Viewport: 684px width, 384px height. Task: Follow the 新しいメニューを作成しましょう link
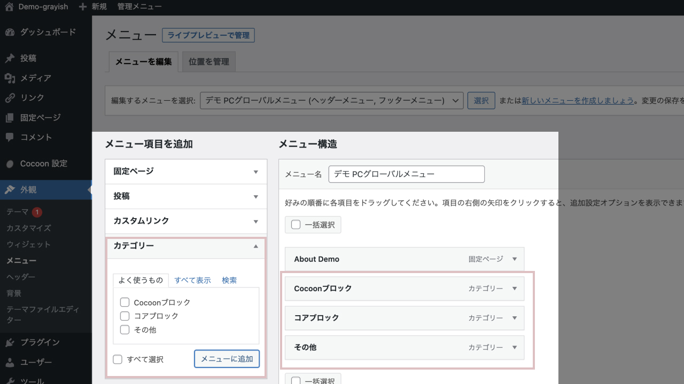tap(578, 100)
